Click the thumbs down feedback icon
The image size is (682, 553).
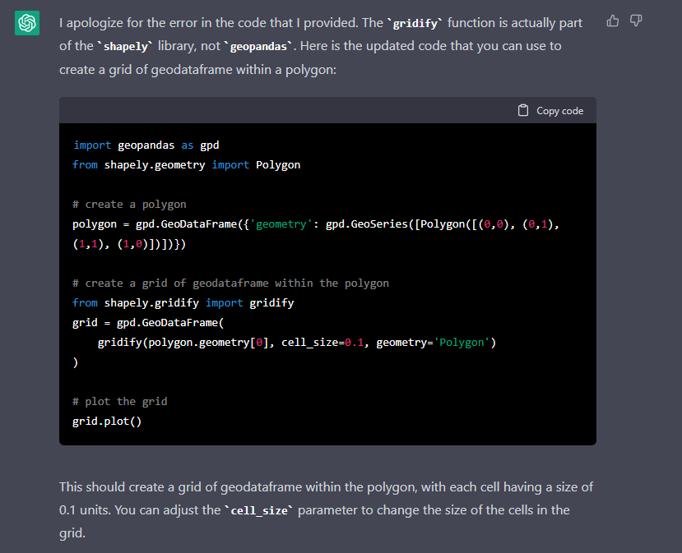[636, 21]
